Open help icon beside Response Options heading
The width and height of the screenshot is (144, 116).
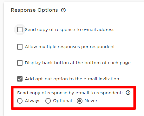pos(63,10)
